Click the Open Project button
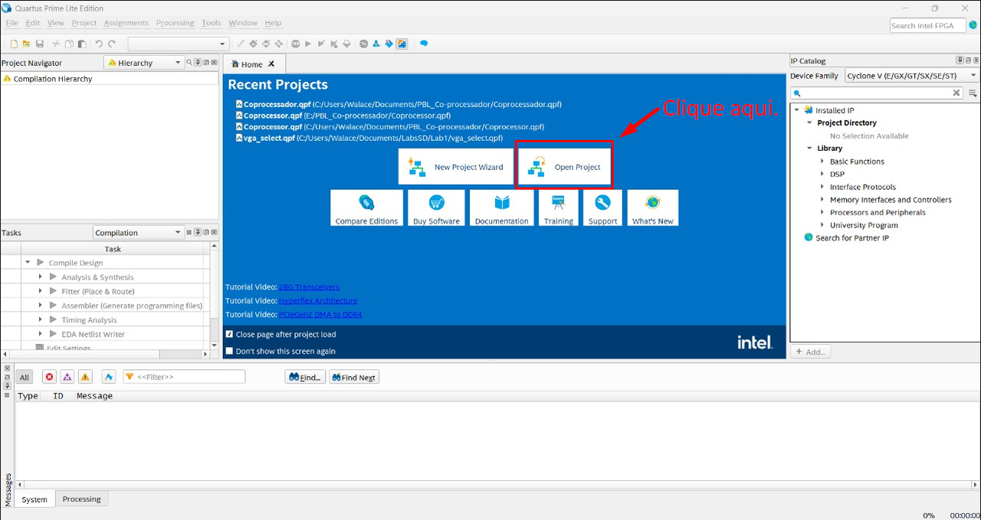Viewport: 981px width, 520px height. [565, 166]
